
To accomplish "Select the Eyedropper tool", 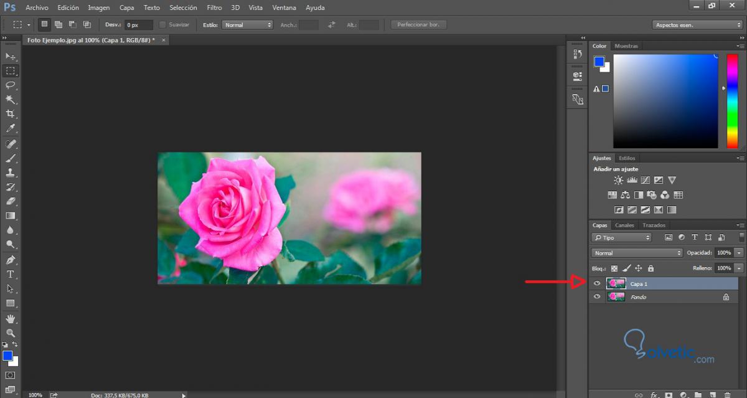I will pos(11,128).
